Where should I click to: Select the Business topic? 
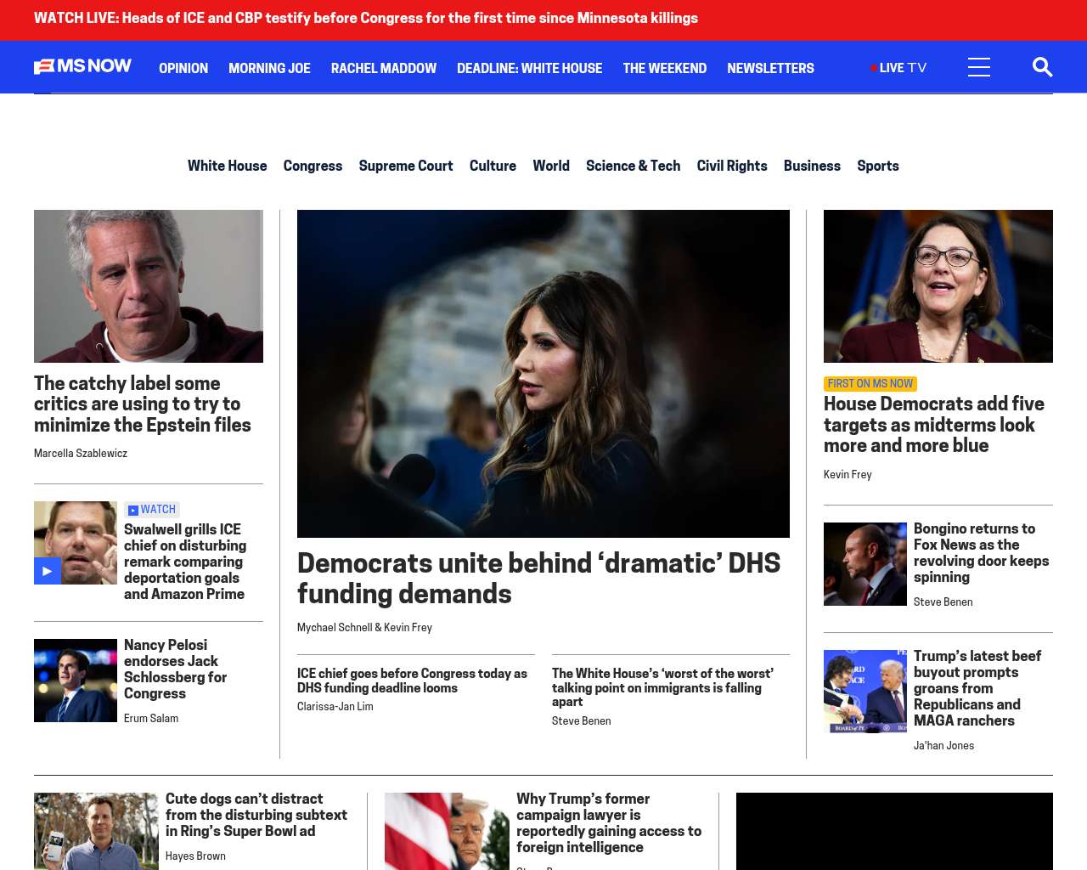click(x=812, y=166)
